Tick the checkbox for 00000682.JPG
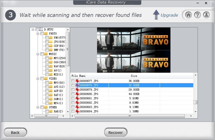215x140 pixels. click(x=73, y=103)
